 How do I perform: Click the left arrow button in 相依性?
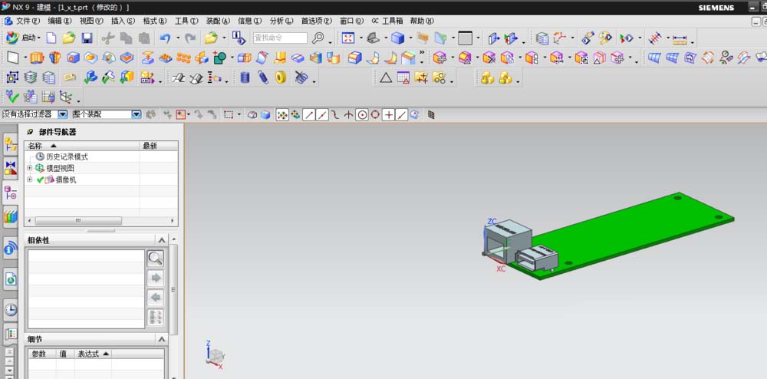156,298
